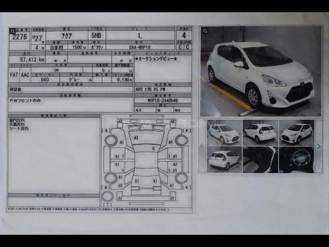Click the 57,413 km mileage field
The width and height of the screenshot is (329, 247).
click(27, 60)
